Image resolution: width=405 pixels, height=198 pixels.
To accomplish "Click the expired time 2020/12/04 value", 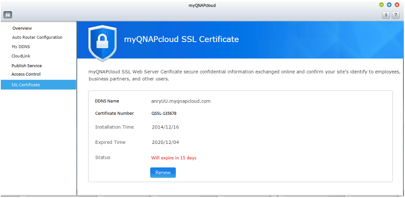I will pyautogui.click(x=165, y=142).
